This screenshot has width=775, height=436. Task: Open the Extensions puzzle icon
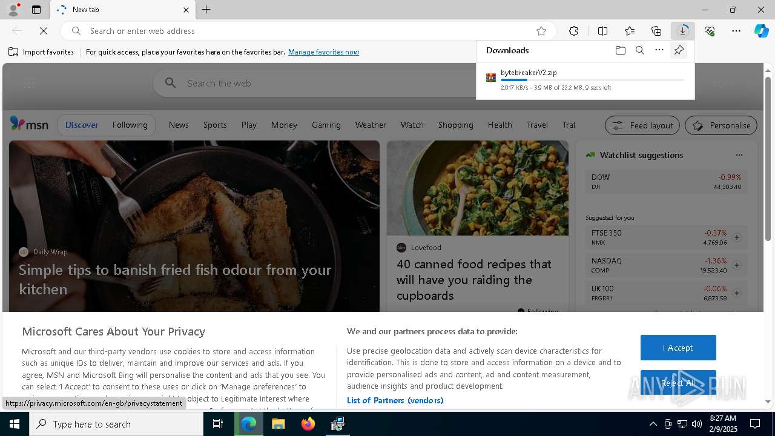[x=573, y=31]
